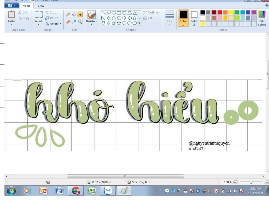The width and height of the screenshot is (269, 202).
Task: Open Chrome from the taskbar
Action: coord(76,190)
